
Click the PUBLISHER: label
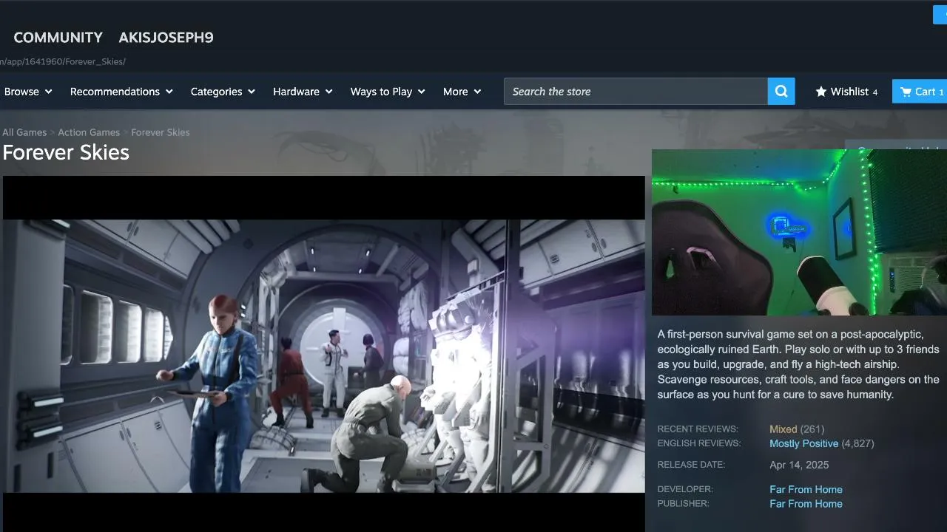[683, 504]
